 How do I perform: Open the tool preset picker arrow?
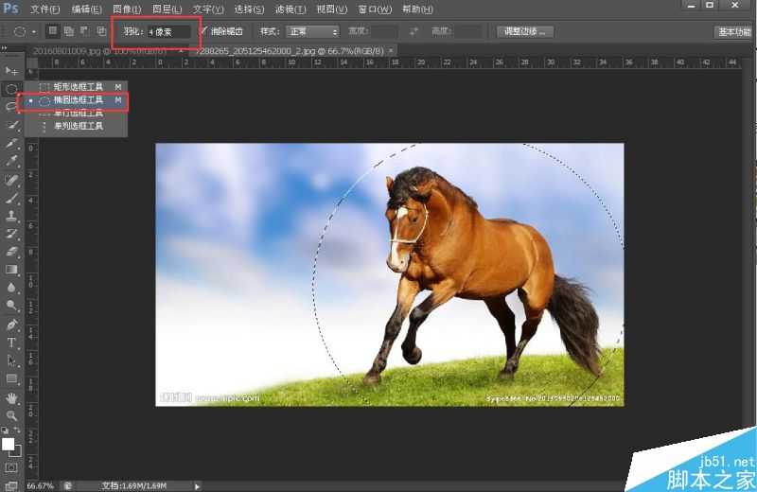tap(34, 31)
